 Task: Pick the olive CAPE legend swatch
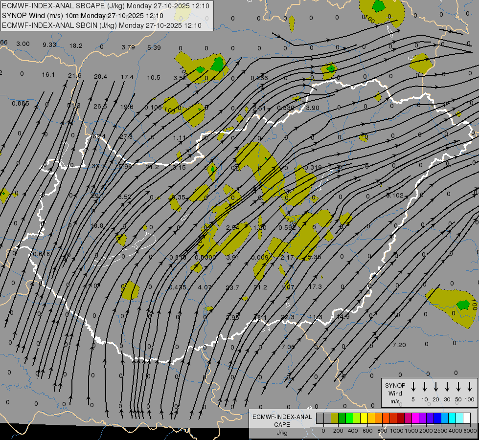pyautogui.click(x=335, y=418)
